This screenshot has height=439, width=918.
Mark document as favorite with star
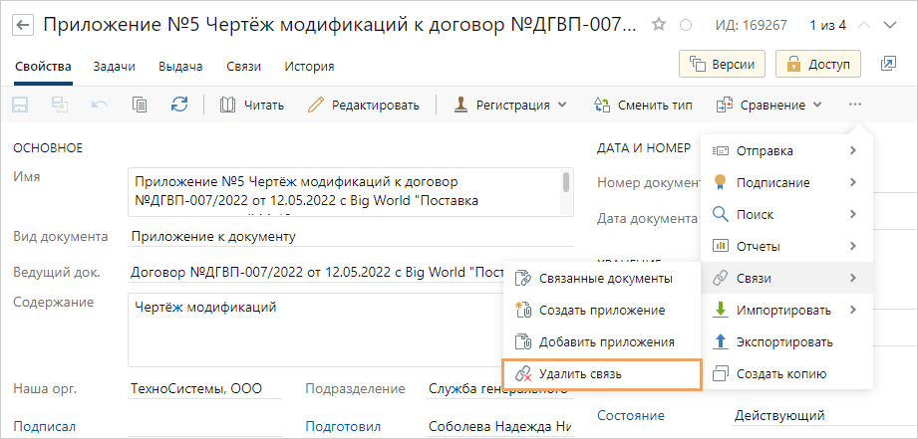(660, 24)
